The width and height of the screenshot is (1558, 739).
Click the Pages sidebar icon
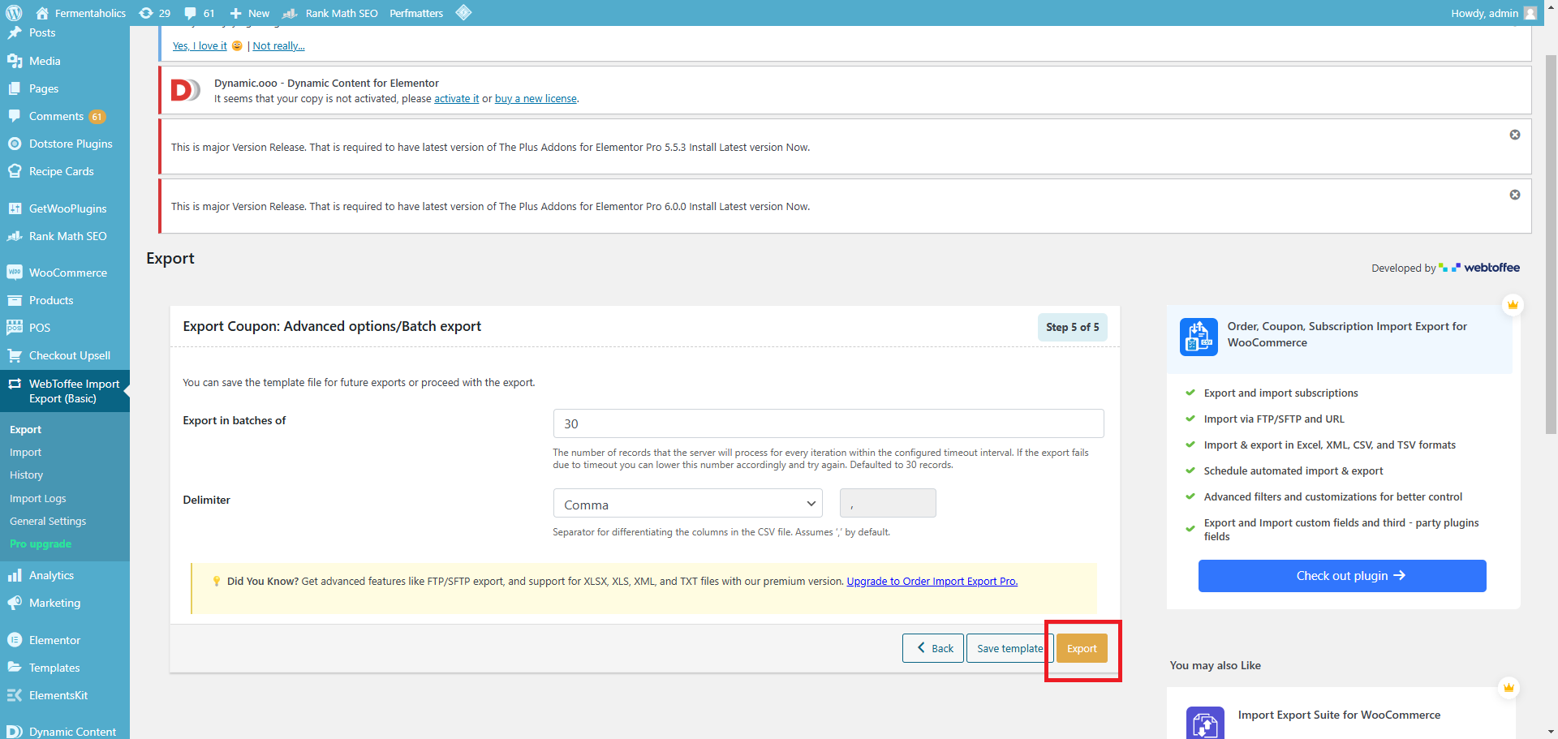point(15,88)
